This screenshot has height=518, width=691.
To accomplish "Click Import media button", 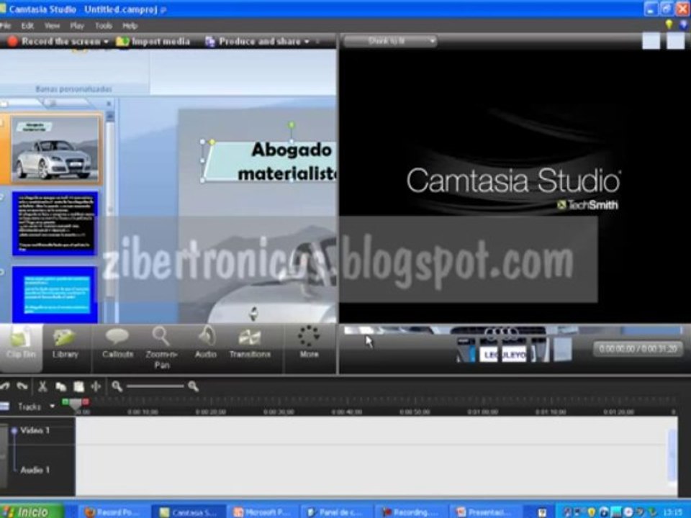I will click(x=153, y=42).
